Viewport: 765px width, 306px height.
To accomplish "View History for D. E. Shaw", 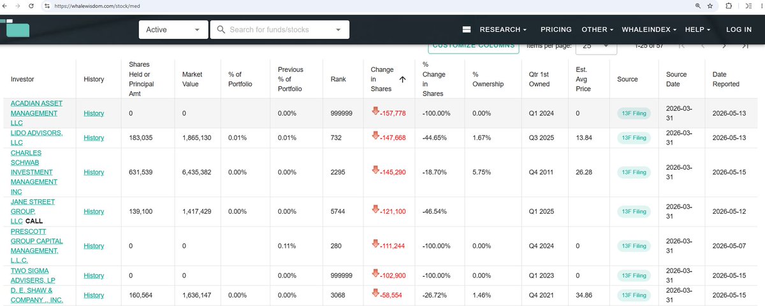I will pyautogui.click(x=94, y=295).
